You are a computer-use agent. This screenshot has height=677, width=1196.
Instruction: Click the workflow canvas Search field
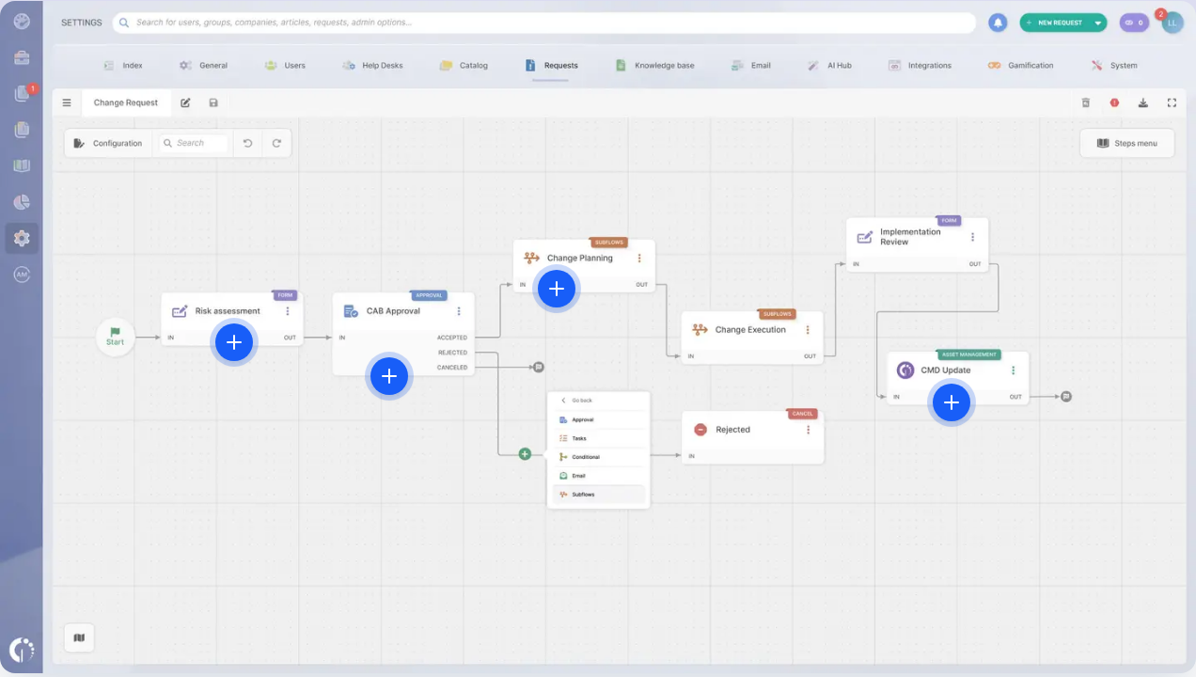(194, 143)
